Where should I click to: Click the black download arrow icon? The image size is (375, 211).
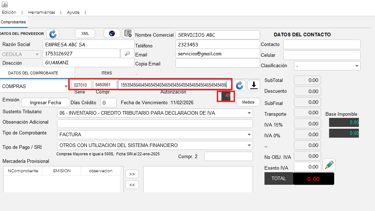coord(254,85)
